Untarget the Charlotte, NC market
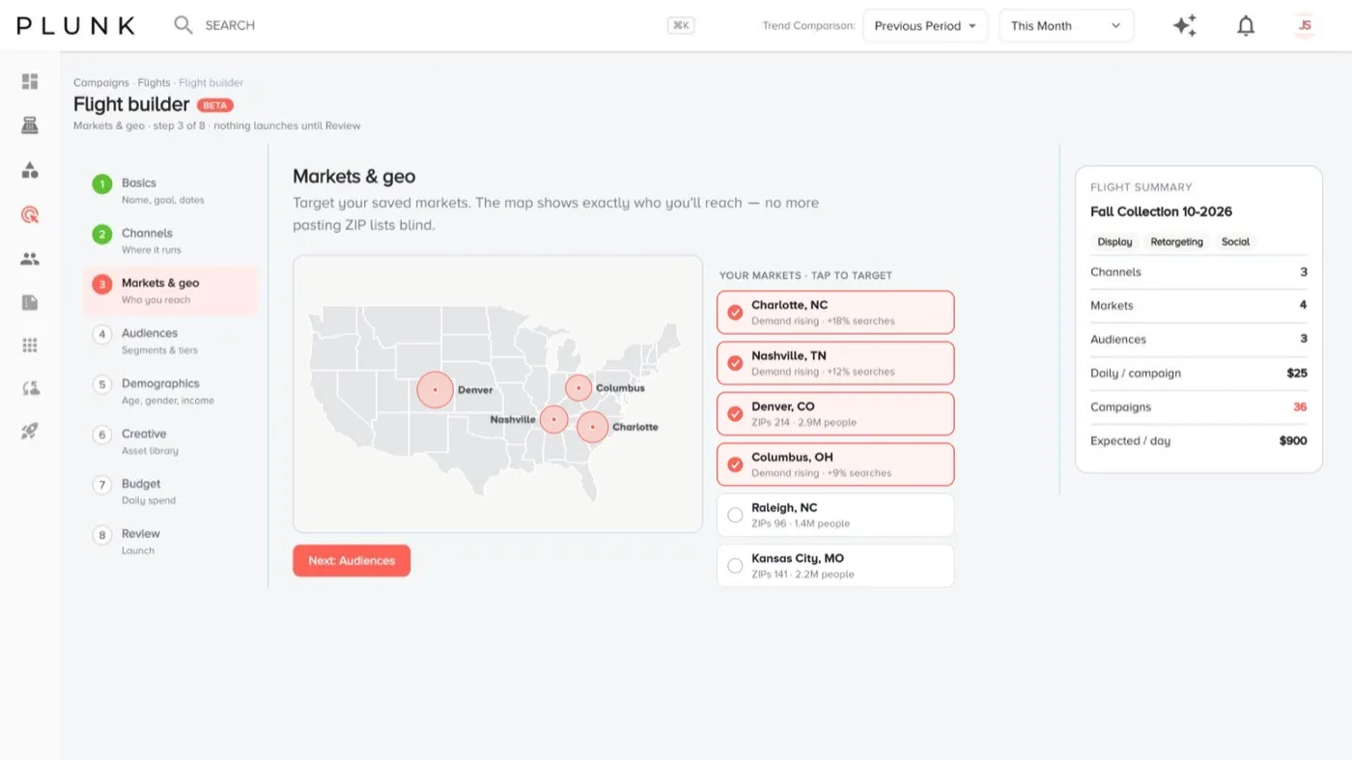The image size is (1352, 760). coord(835,312)
